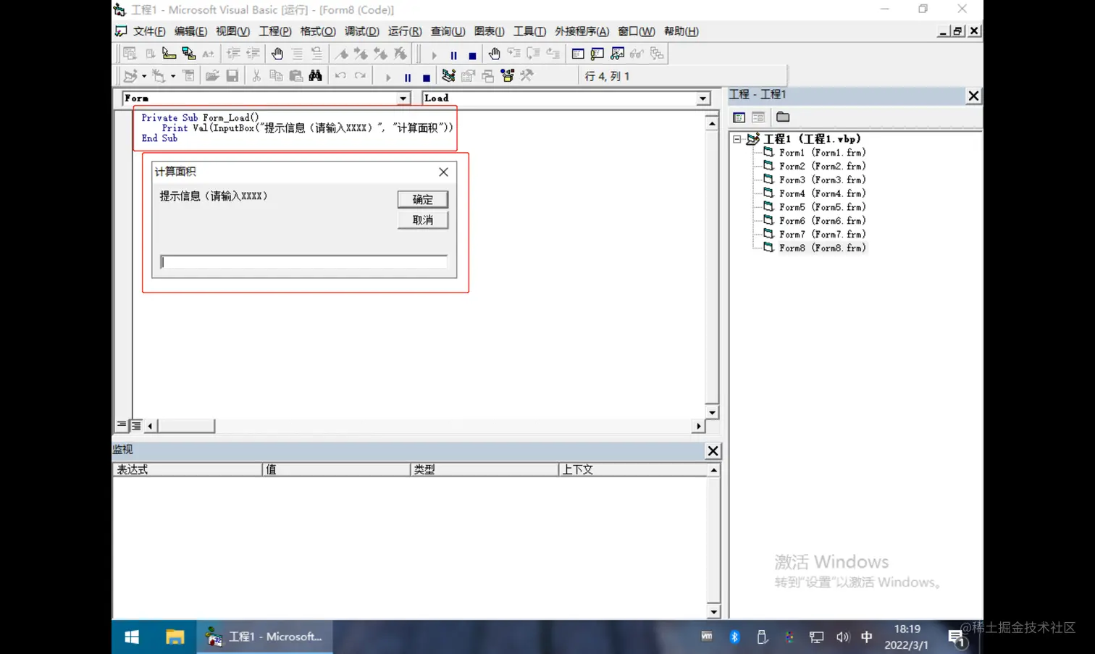Viewport: 1095px width, 654px height.
Task: Click the Call Stack toolbar icon
Action: pyautogui.click(x=656, y=54)
